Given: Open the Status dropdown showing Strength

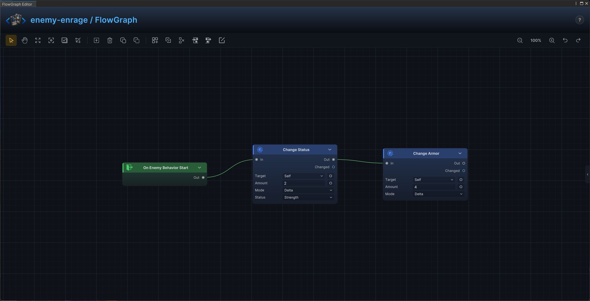Looking at the screenshot, I should coord(308,197).
